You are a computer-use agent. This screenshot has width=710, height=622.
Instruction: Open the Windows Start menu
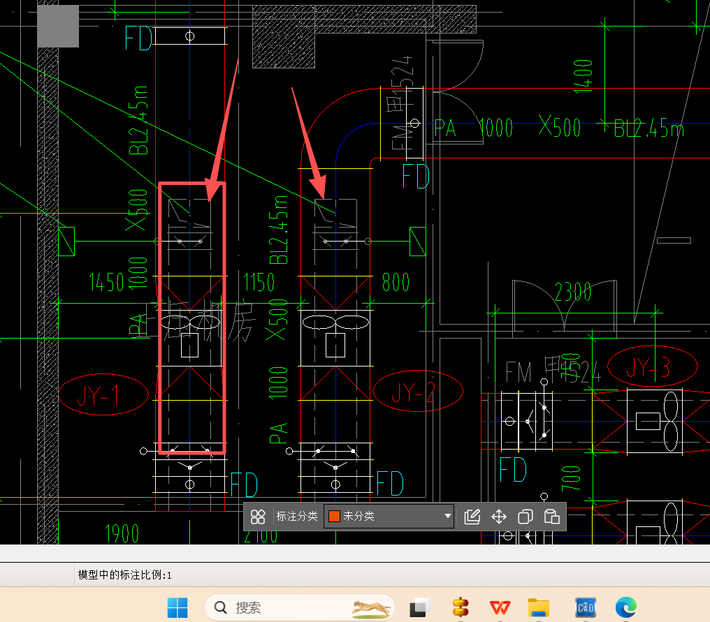(177, 607)
